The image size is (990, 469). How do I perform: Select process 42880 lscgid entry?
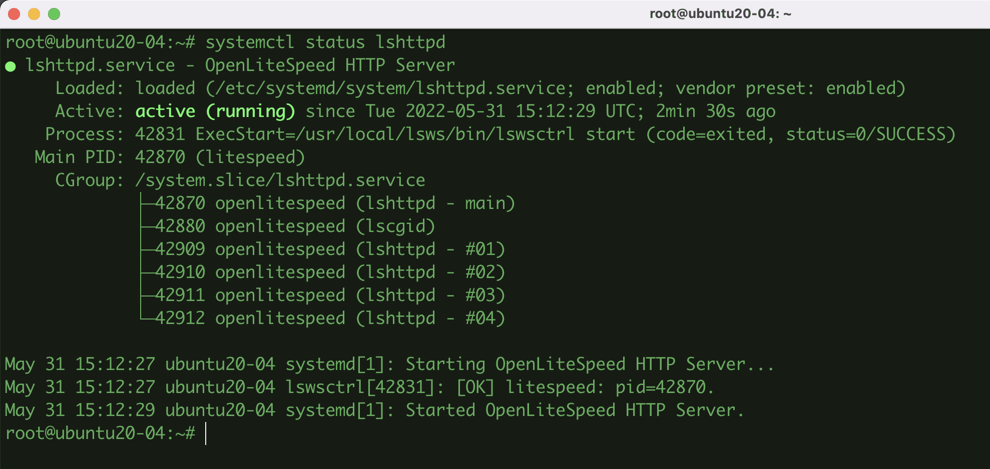pos(294,226)
